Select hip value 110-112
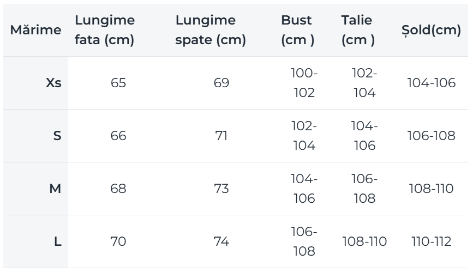The height and width of the screenshot is (272, 473). (432, 241)
